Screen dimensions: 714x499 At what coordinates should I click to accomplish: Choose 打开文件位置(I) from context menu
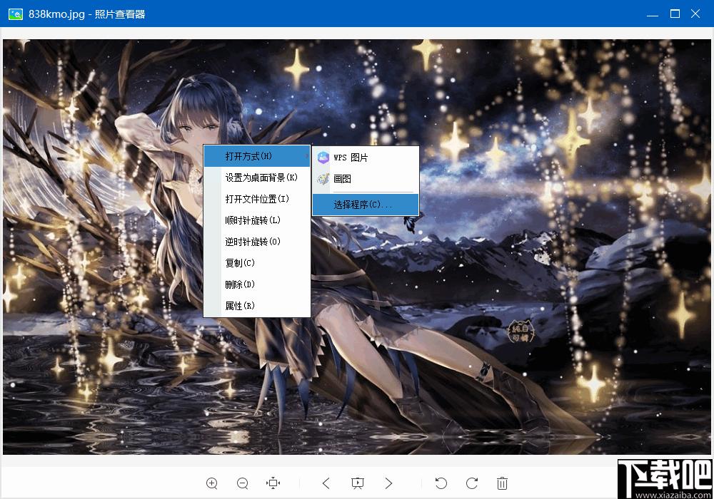tap(257, 199)
